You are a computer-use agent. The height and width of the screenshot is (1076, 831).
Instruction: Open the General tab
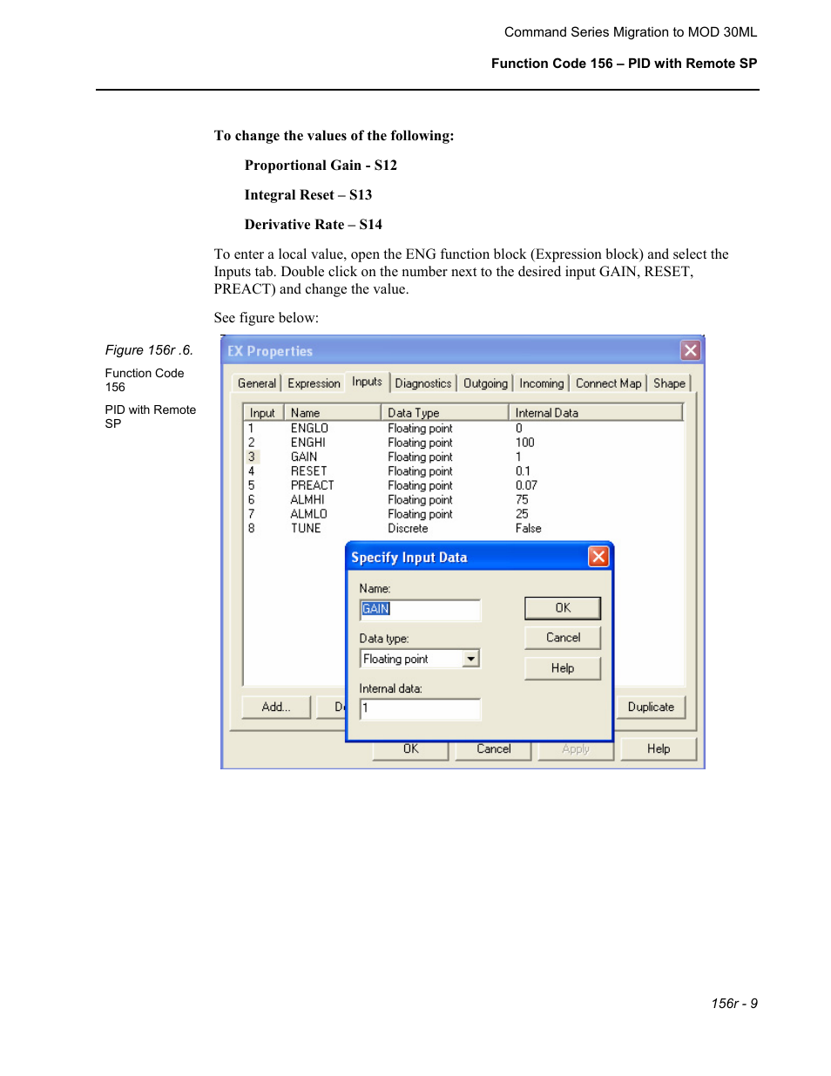click(257, 383)
